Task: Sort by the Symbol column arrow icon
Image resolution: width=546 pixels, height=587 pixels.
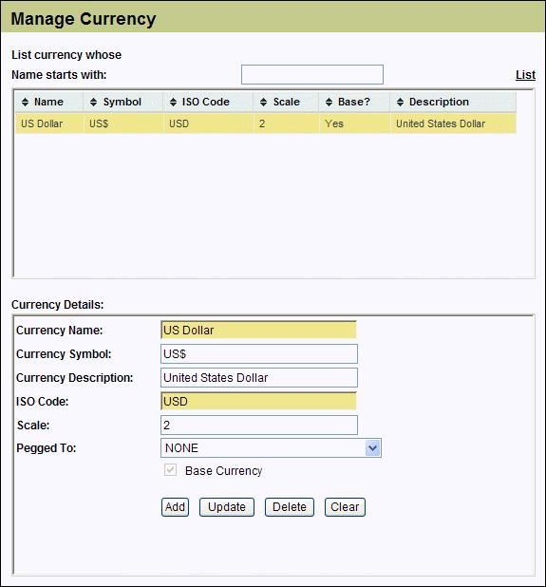Action: coord(94,102)
